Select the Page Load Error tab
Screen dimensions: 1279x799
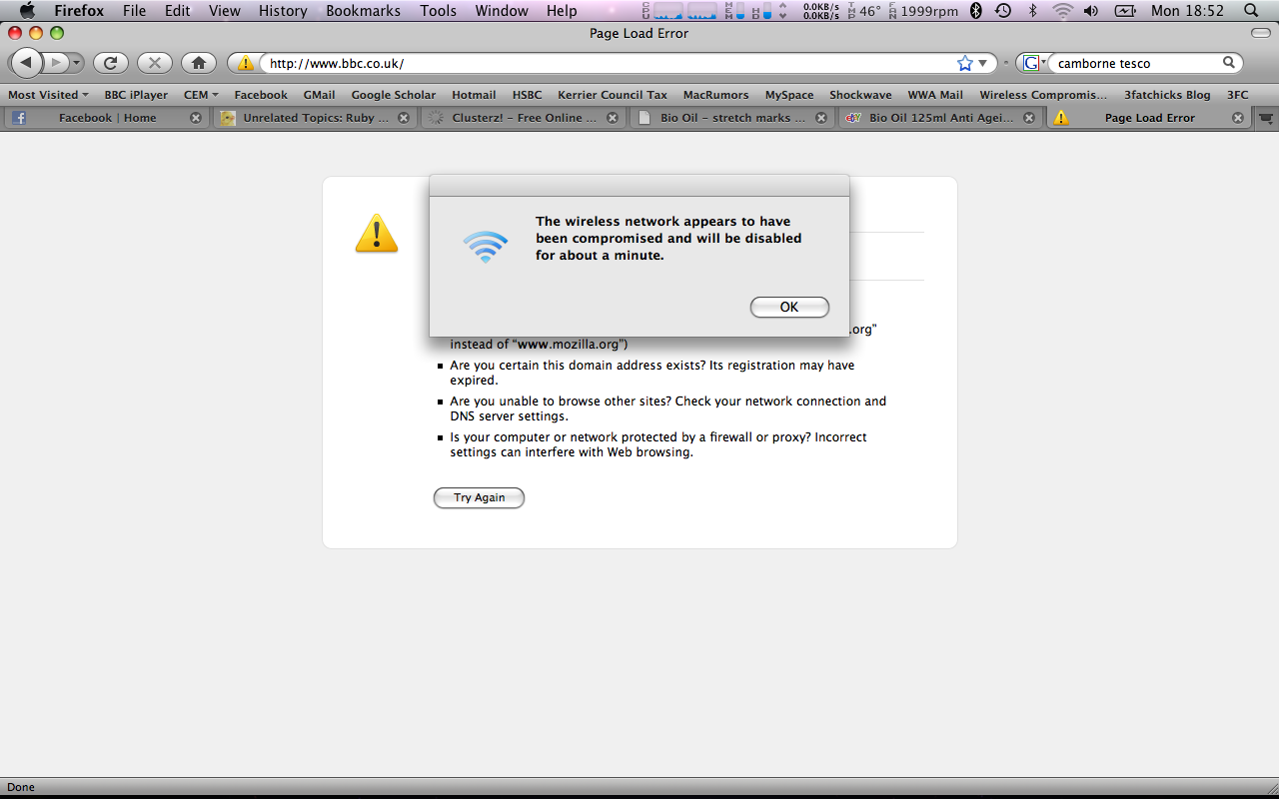coord(1148,118)
